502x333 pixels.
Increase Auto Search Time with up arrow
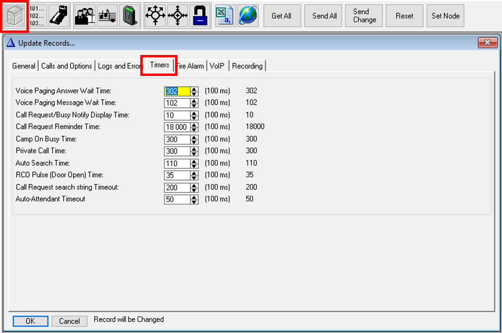[194, 162]
